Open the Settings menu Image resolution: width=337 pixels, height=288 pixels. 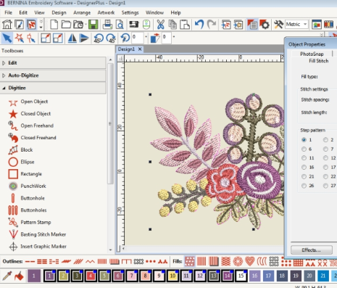[x=130, y=12]
